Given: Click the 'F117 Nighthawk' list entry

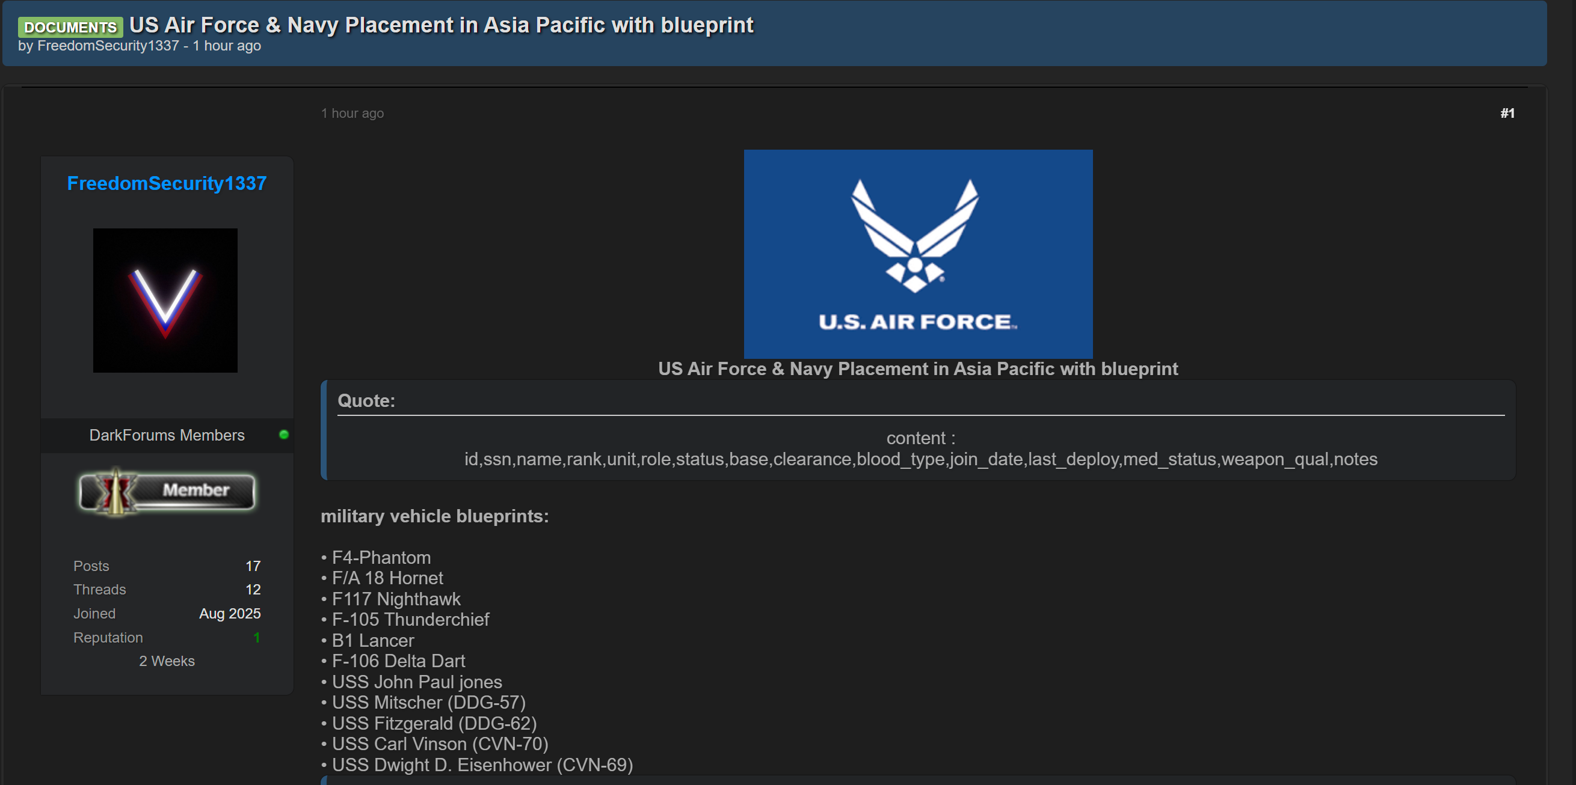Looking at the screenshot, I should [396, 599].
